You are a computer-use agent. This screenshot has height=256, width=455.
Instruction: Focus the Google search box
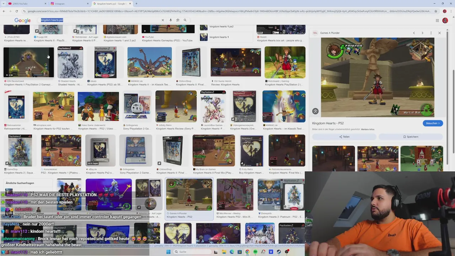point(100,20)
